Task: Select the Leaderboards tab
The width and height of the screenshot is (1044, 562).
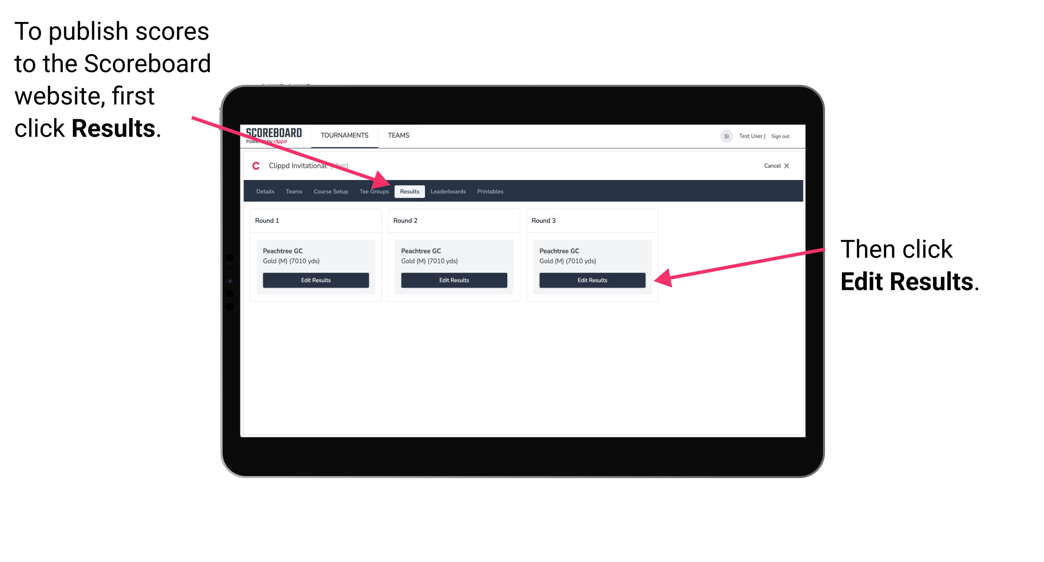Action: 448,191
